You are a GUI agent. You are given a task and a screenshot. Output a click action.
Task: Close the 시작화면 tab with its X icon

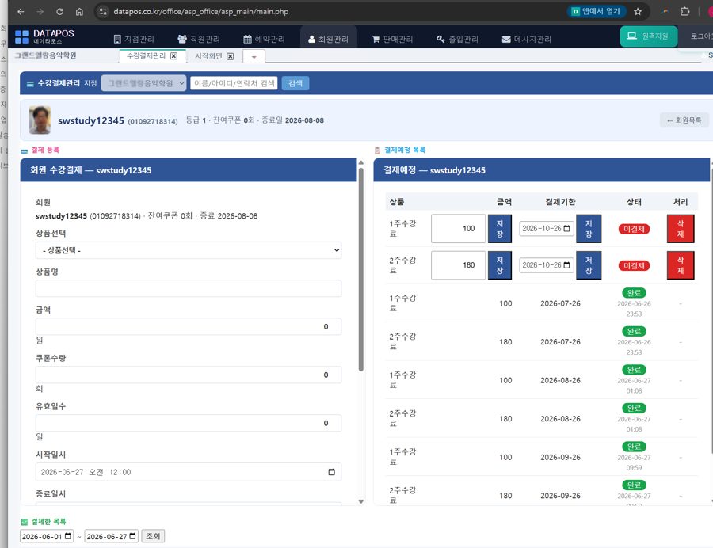pos(230,56)
